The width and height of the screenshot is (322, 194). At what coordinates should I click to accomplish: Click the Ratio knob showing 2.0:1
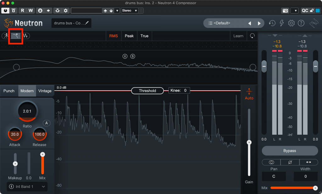tap(27, 111)
